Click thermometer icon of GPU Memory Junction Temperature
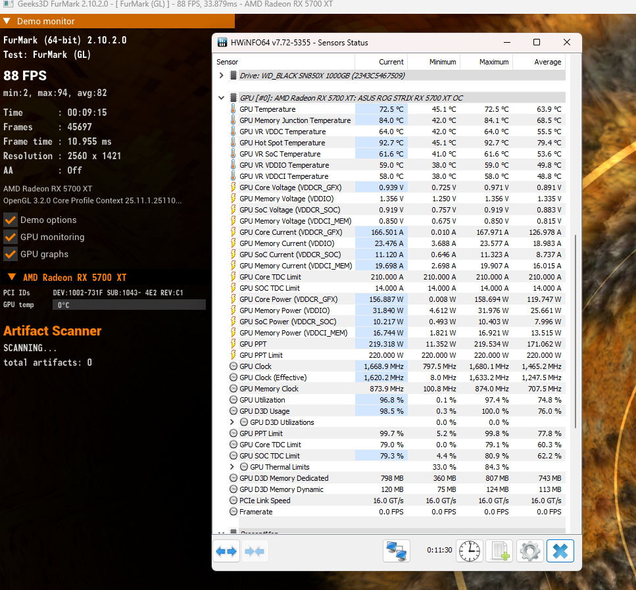This screenshot has height=590, width=636. click(233, 120)
